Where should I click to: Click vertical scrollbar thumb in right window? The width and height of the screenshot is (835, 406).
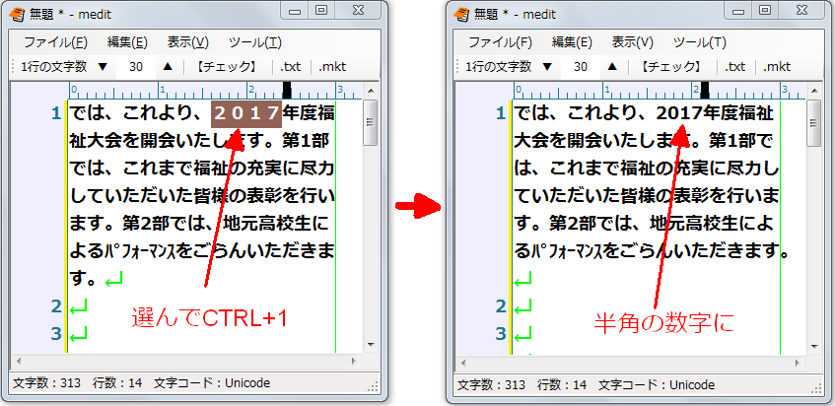[x=815, y=123]
